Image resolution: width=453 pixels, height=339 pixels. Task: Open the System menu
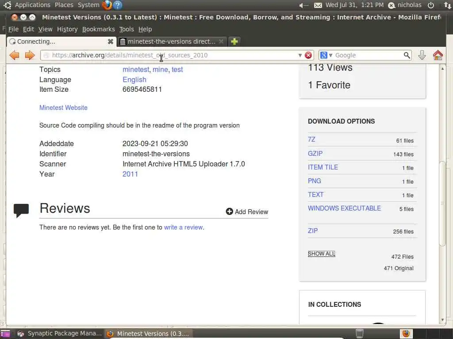point(88,5)
